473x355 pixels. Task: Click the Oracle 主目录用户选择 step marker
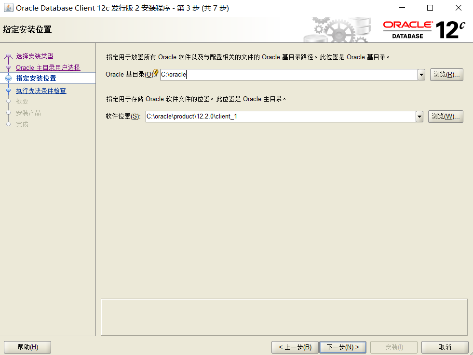9,67
